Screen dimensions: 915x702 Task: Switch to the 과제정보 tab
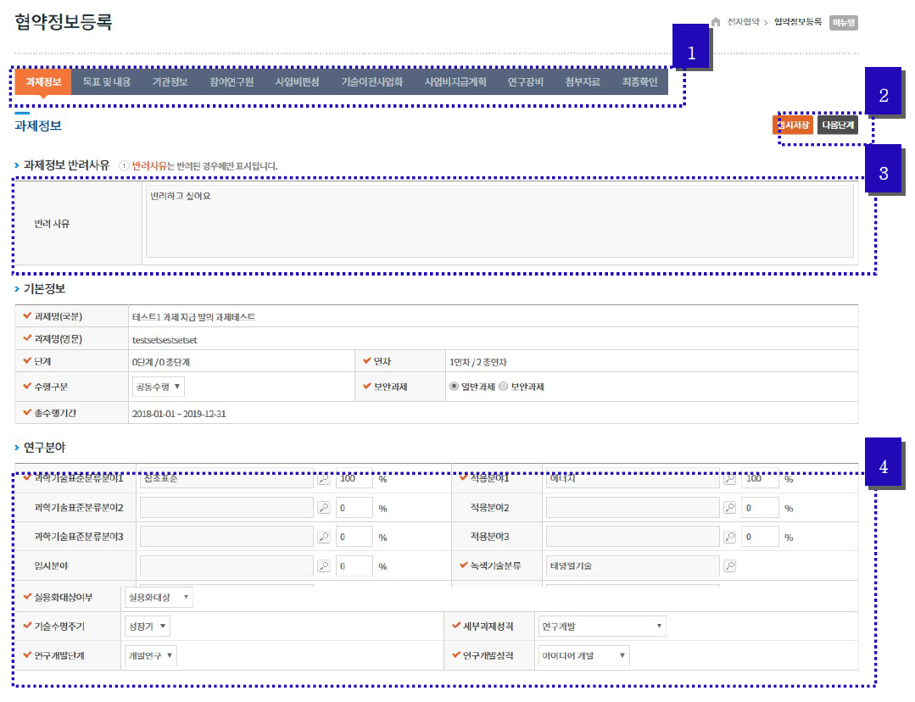(x=43, y=81)
